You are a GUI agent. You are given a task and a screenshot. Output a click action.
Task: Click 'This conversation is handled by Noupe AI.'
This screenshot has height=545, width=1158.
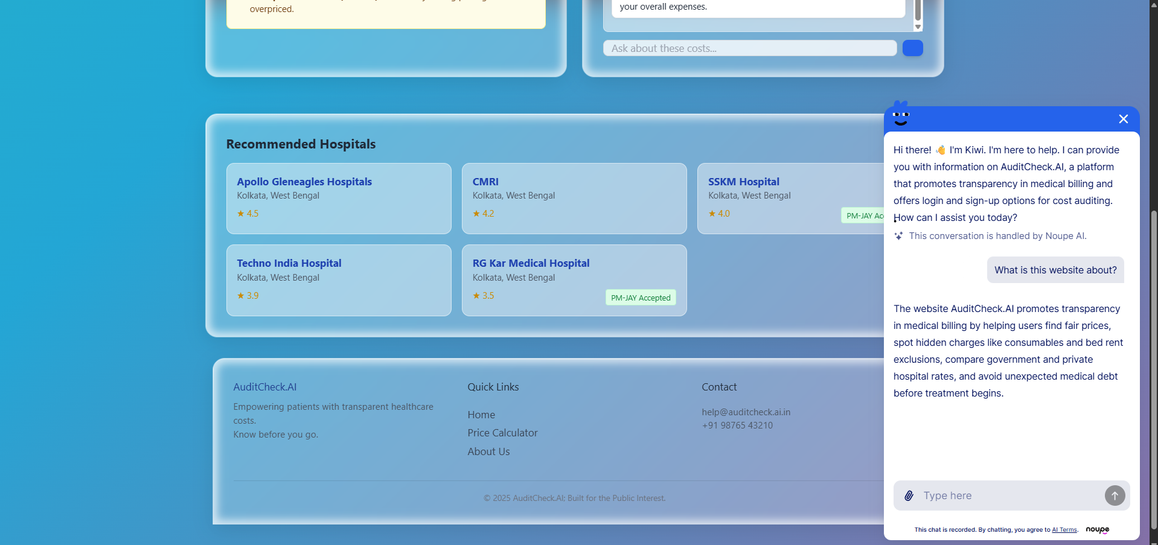997,236
